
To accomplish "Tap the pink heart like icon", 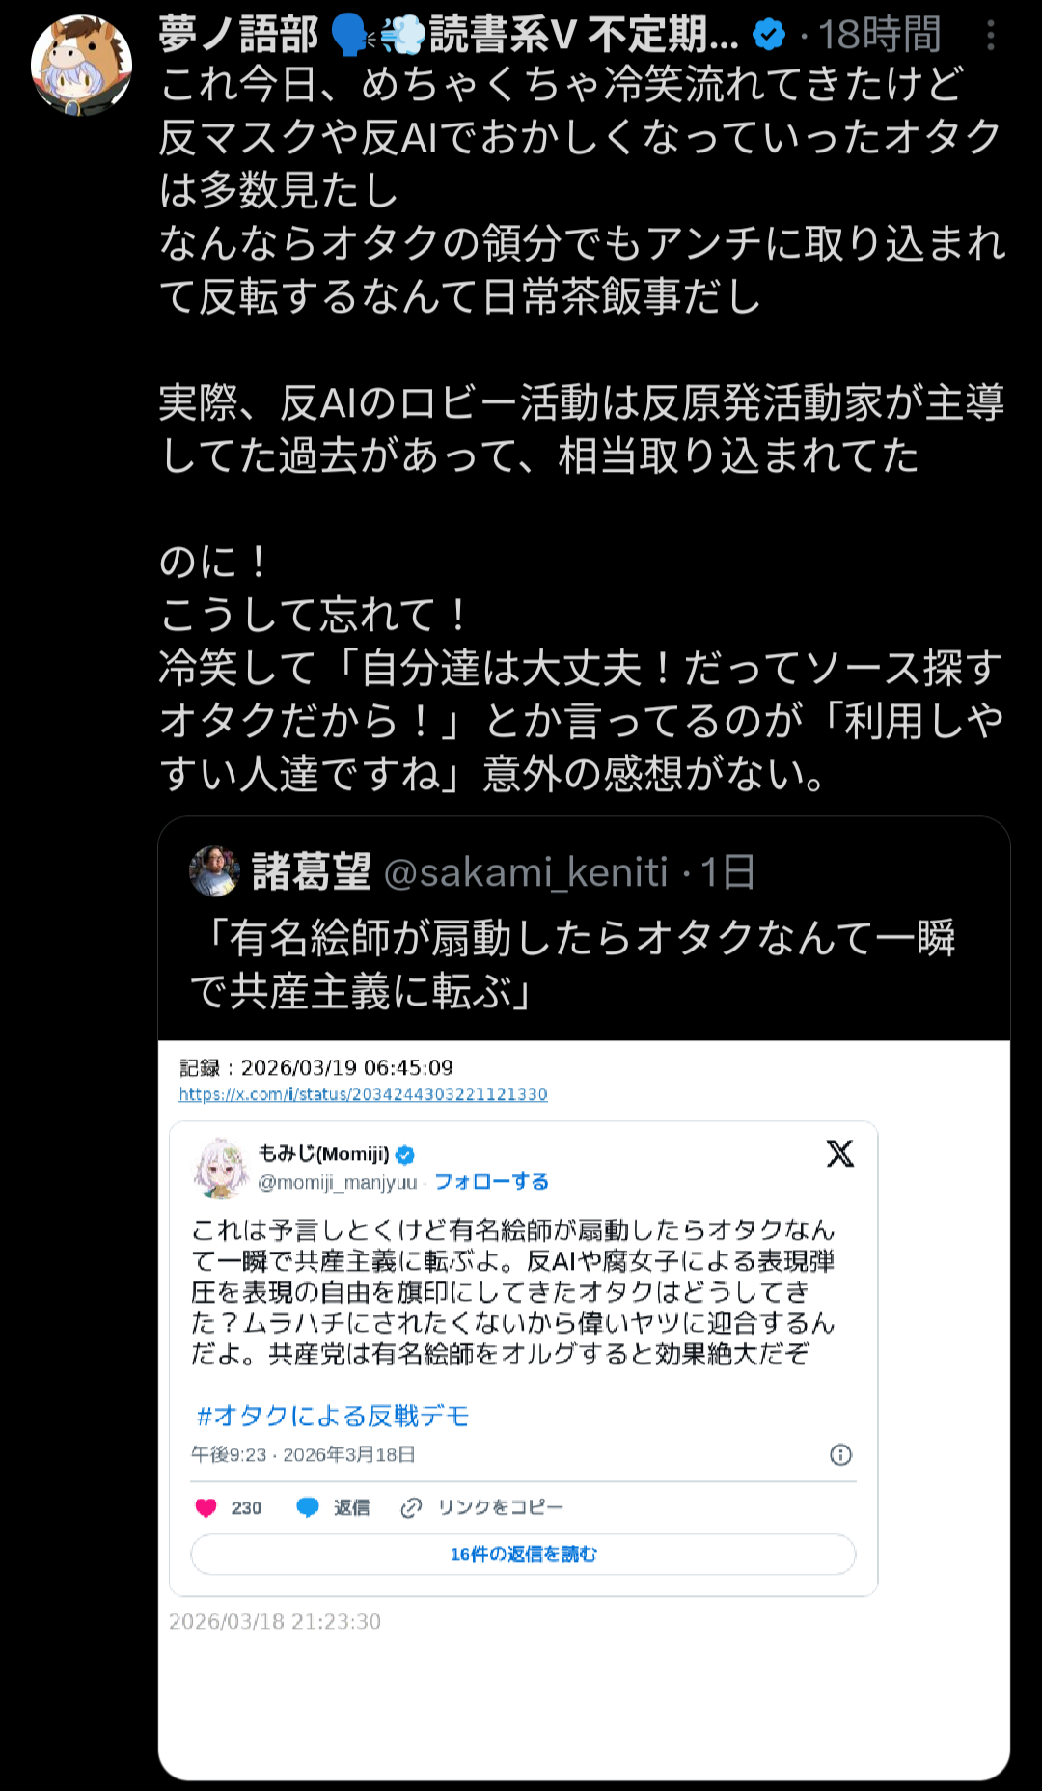I will 206,1507.
